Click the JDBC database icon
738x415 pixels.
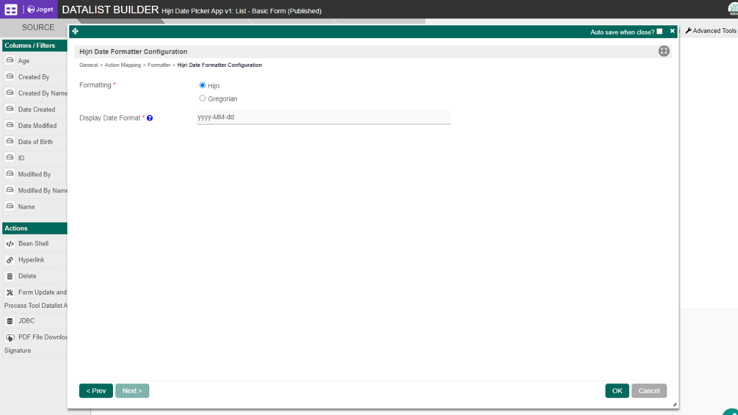click(10, 321)
